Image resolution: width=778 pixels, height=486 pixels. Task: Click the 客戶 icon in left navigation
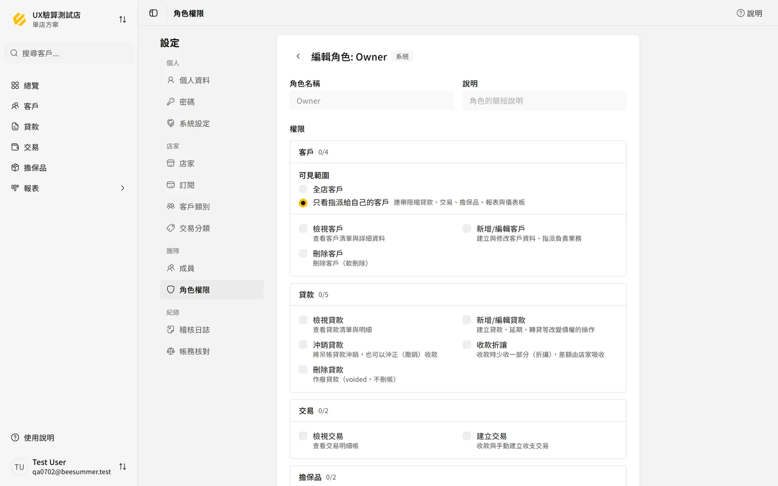tap(15, 106)
